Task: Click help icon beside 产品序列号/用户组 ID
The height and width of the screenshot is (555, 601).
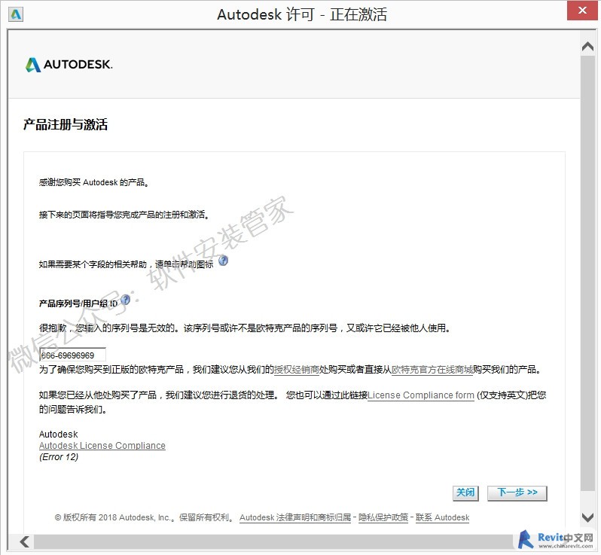Action: (125, 300)
